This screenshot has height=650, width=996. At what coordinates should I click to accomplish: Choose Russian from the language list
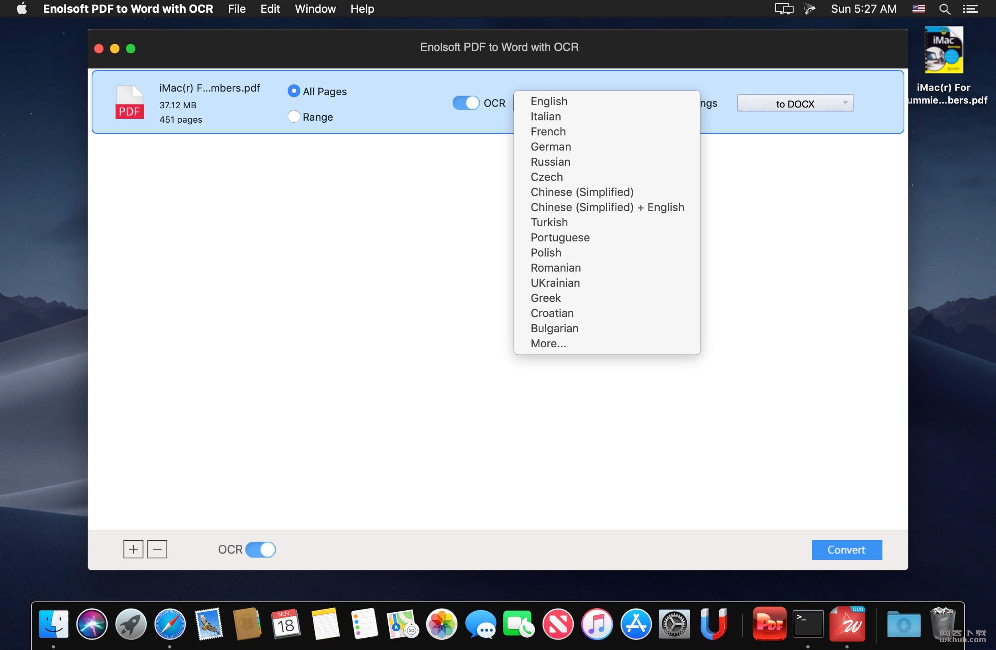607,161
